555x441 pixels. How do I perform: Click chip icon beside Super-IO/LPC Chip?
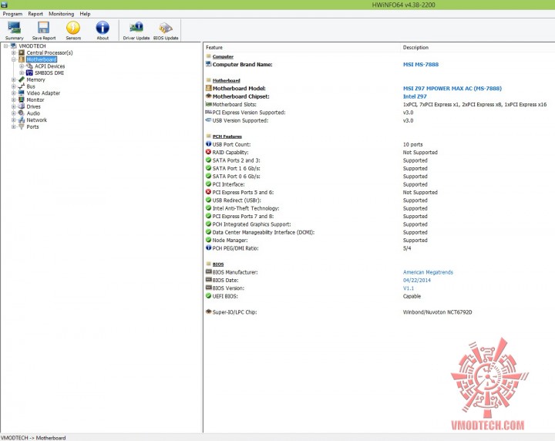pos(208,311)
